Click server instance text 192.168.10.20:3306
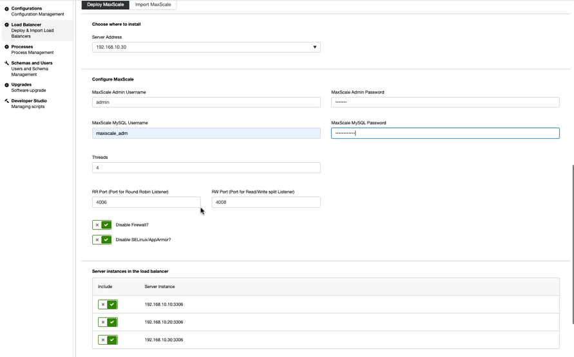574x357 pixels. 164,322
